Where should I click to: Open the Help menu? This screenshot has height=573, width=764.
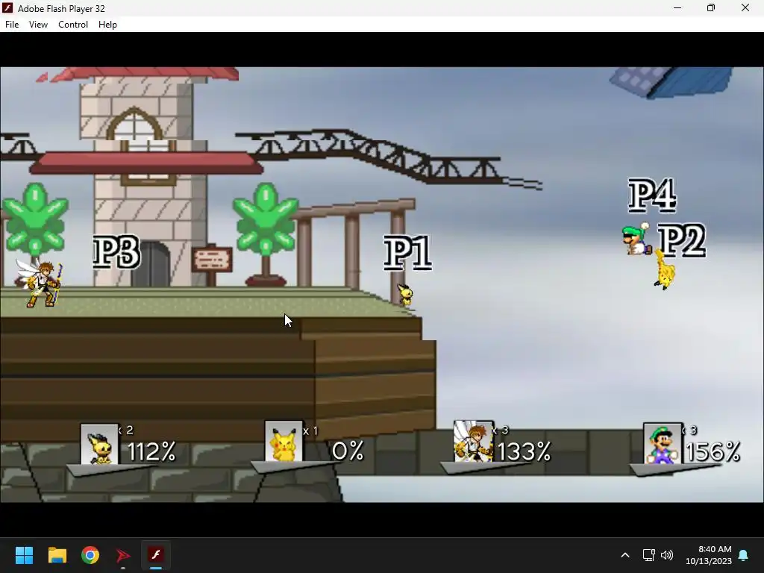point(107,25)
